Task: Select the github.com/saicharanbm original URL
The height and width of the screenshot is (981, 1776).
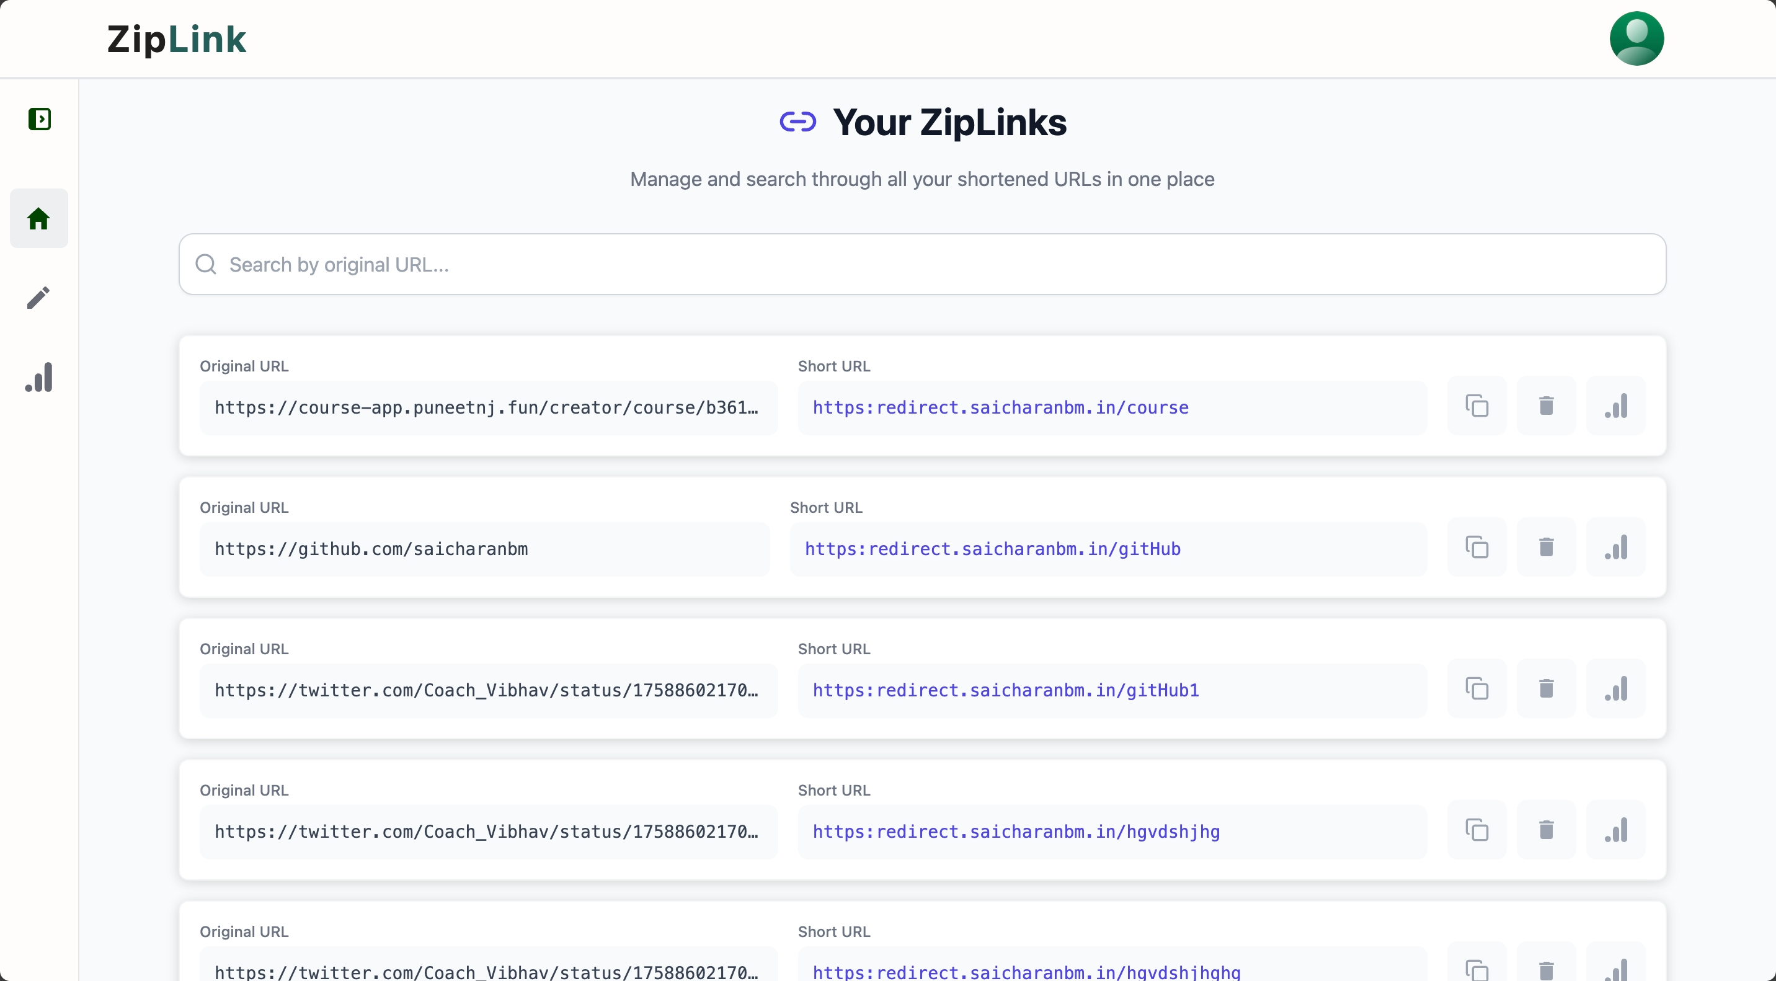Action: (x=371, y=549)
